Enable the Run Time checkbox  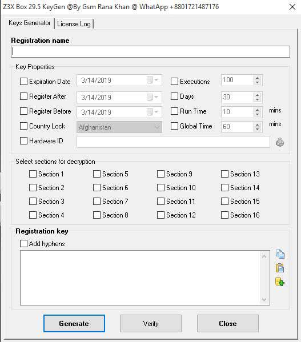point(174,111)
